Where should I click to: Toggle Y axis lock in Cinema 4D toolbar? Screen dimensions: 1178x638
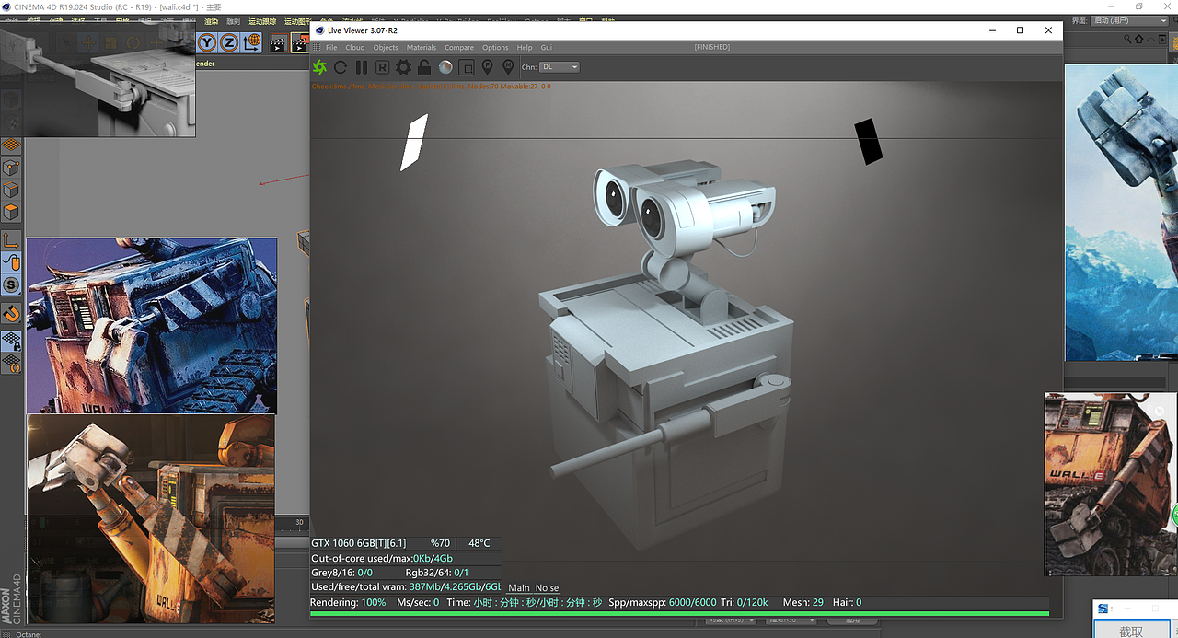click(x=206, y=41)
